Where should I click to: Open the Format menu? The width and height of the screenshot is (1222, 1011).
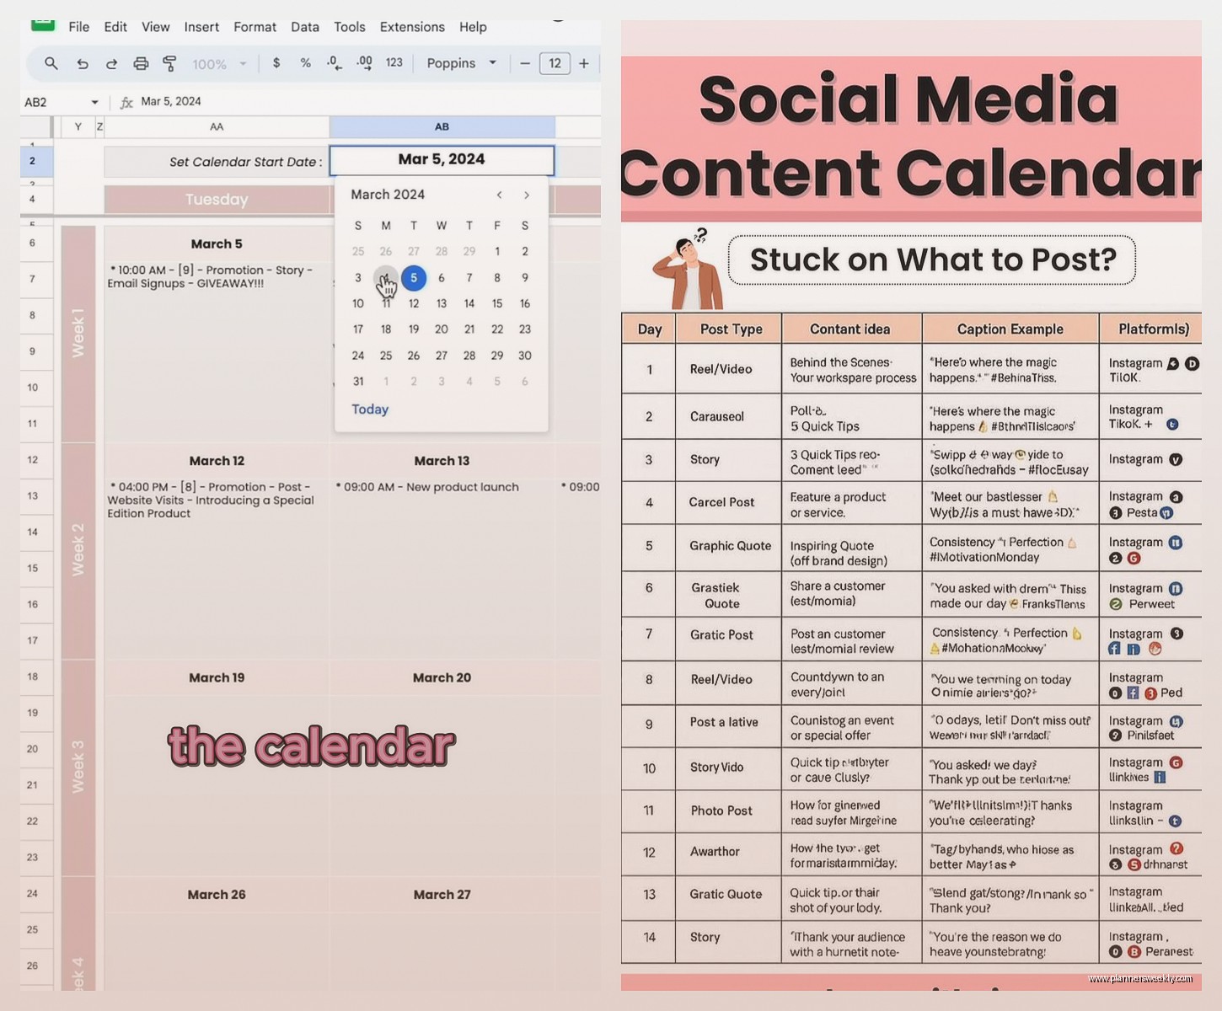[255, 27]
